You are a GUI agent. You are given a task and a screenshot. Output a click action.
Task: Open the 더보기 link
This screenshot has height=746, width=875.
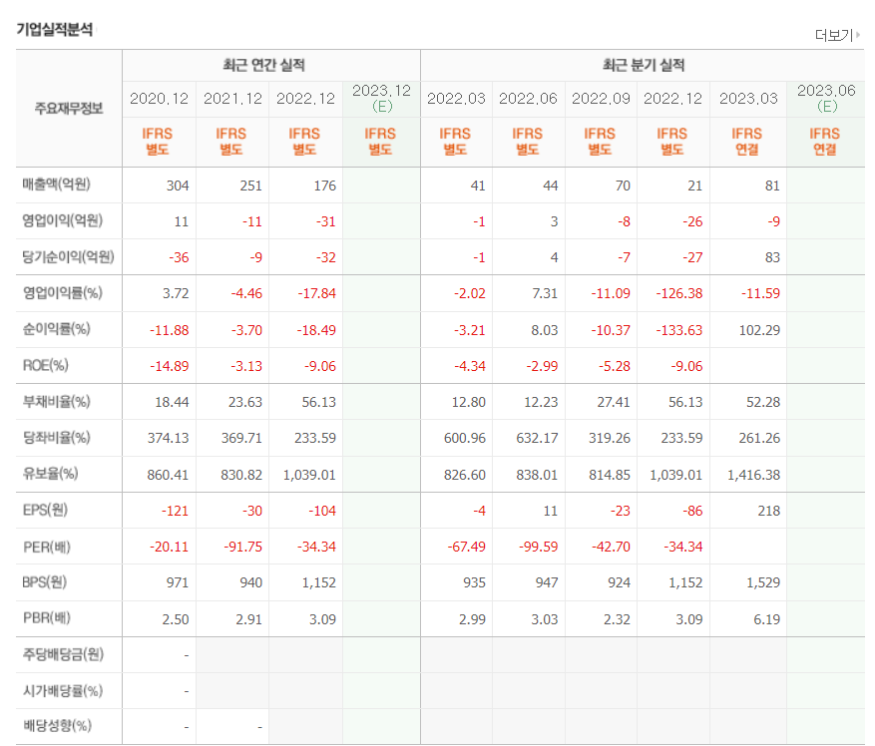[834, 35]
